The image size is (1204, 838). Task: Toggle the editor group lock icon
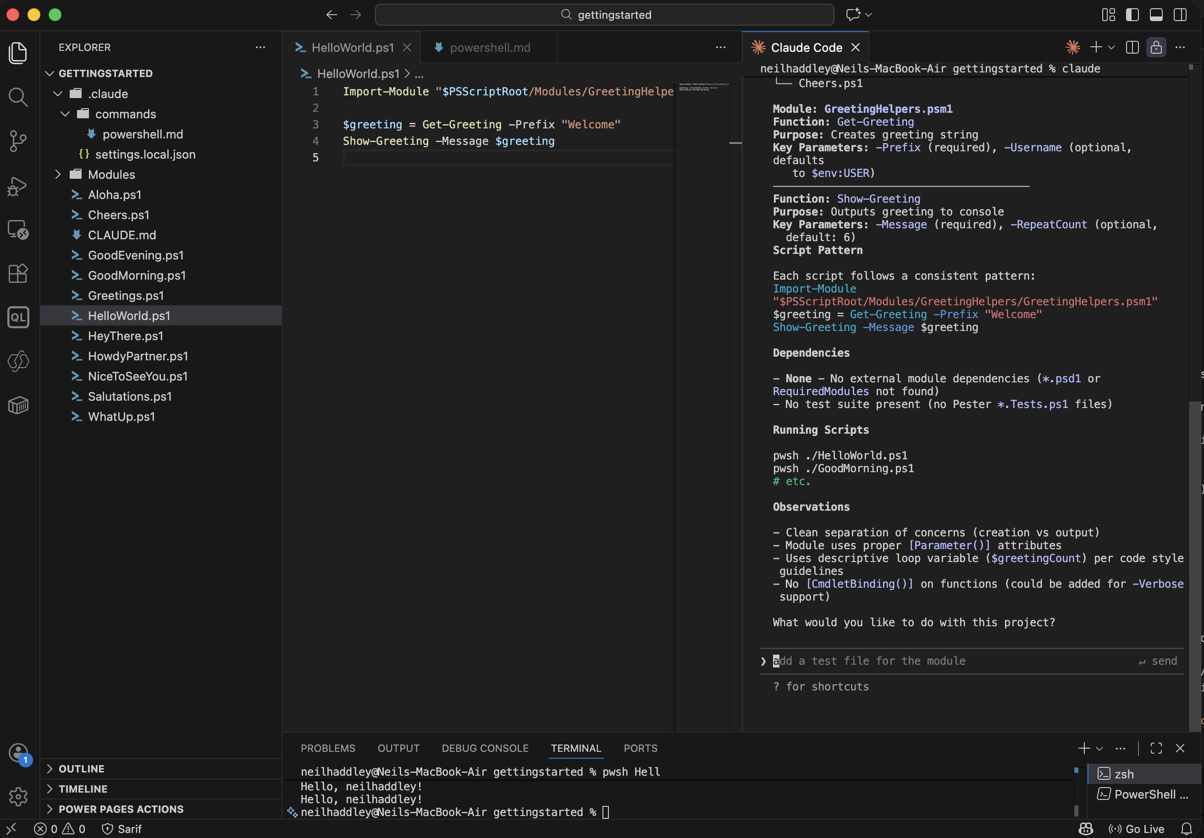pyautogui.click(x=1156, y=47)
